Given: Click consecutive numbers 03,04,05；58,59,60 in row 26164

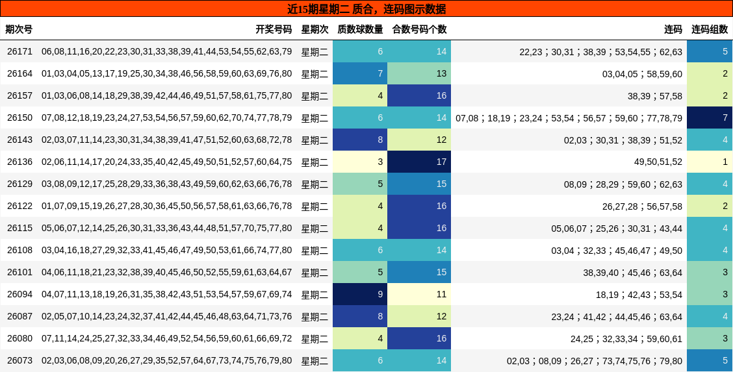Looking at the screenshot, I should (642, 74).
